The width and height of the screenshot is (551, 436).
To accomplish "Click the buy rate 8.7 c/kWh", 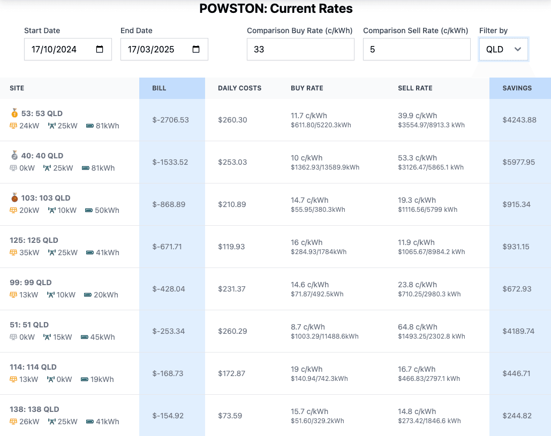I will pyautogui.click(x=308, y=327).
